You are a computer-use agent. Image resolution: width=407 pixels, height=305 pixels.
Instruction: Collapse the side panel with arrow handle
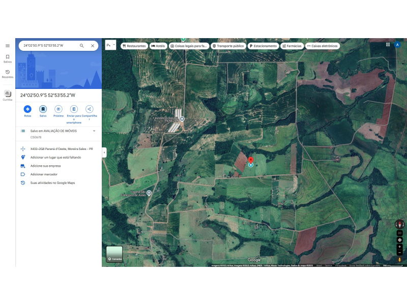pyautogui.click(x=104, y=152)
